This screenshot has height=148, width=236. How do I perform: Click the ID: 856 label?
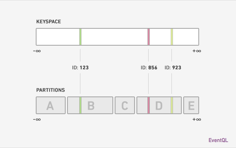tap(149, 68)
